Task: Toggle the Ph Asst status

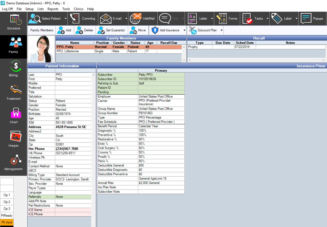Action: tap(7, 222)
